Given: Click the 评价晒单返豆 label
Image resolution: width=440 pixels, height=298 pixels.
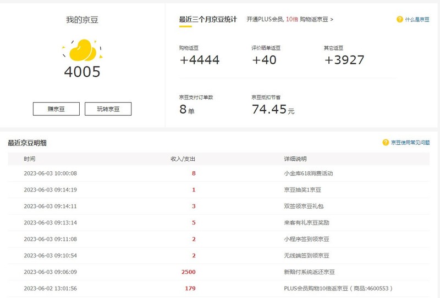Looking at the screenshot, I should [266, 48].
